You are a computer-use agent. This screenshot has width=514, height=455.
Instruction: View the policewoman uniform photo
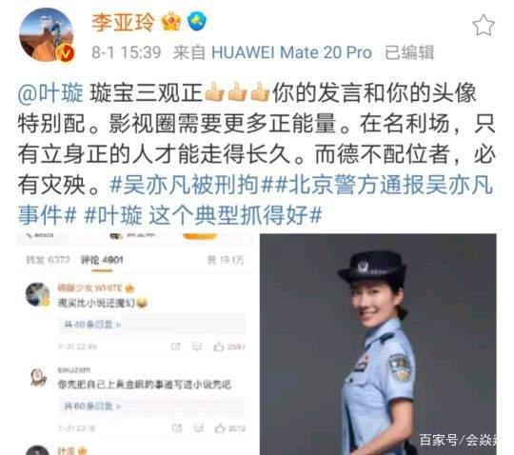pos(378,345)
